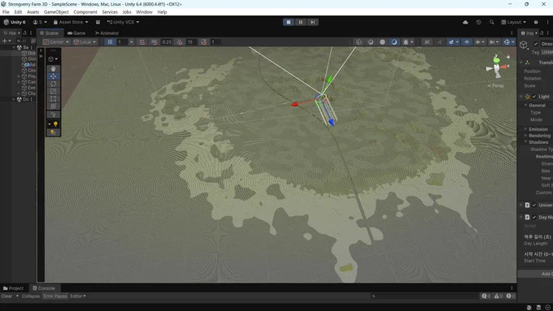
Task: Open the account S dropdown
Action: coord(40,22)
